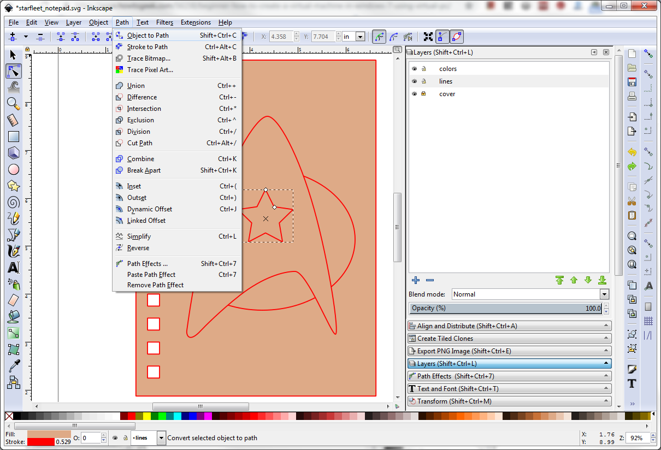The image size is (661, 450).
Task: Select the Calligraphy tool
Action: coord(14,251)
